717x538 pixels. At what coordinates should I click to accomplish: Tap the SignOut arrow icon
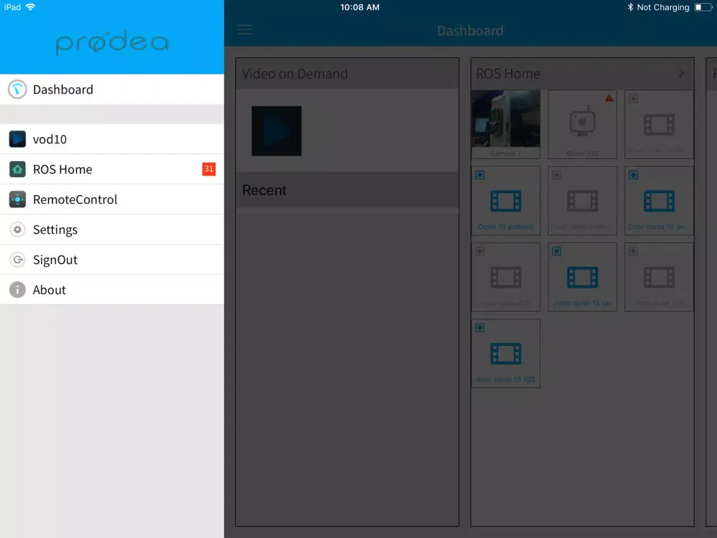pyautogui.click(x=18, y=260)
